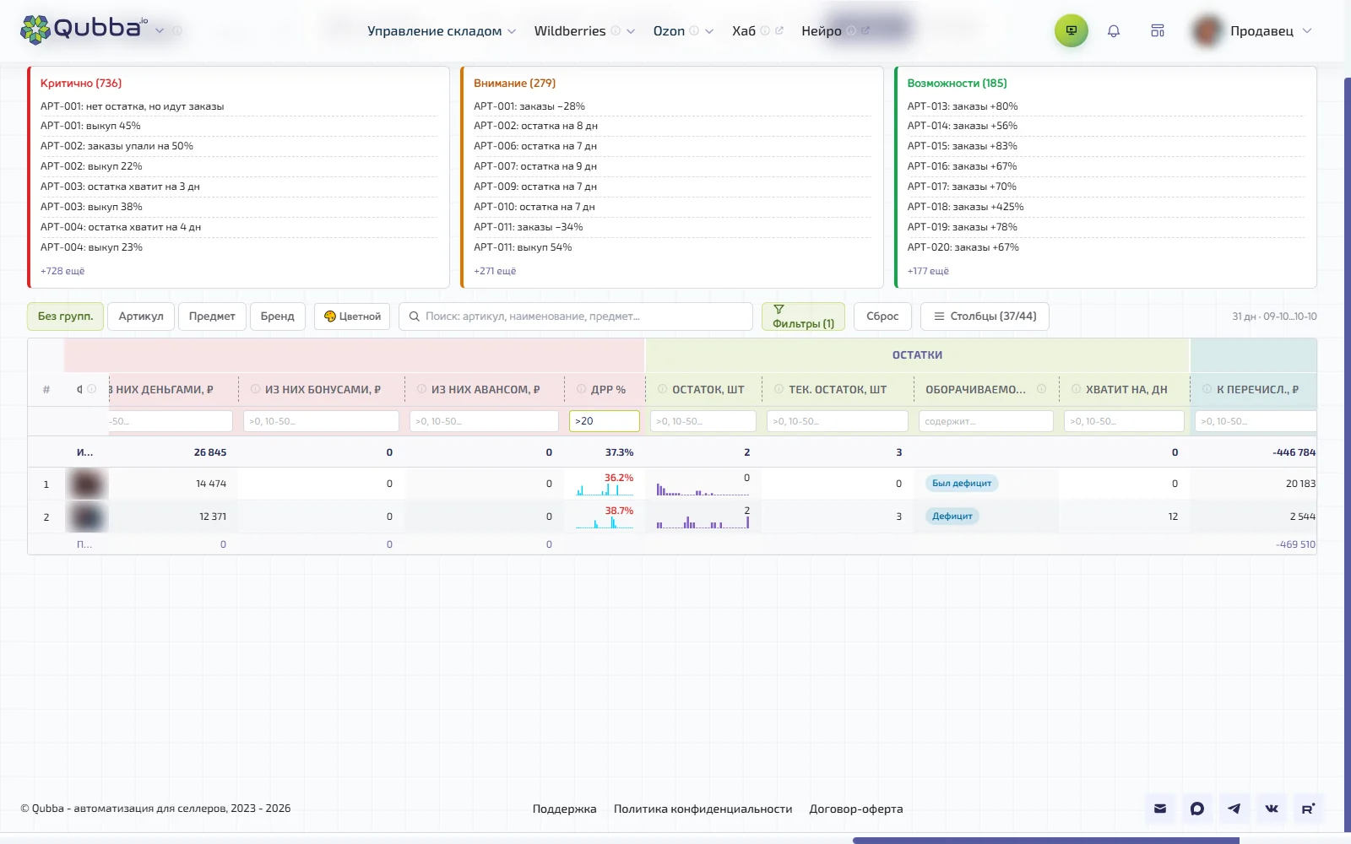Viewport: 1351px width, 844px height.
Task: Click info icon beside К ПЕРЕЧИСЛ., ₽
Action: pos(1207,389)
